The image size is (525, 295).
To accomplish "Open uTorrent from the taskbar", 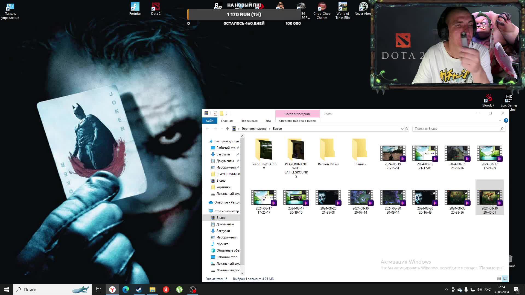I will [x=179, y=290].
